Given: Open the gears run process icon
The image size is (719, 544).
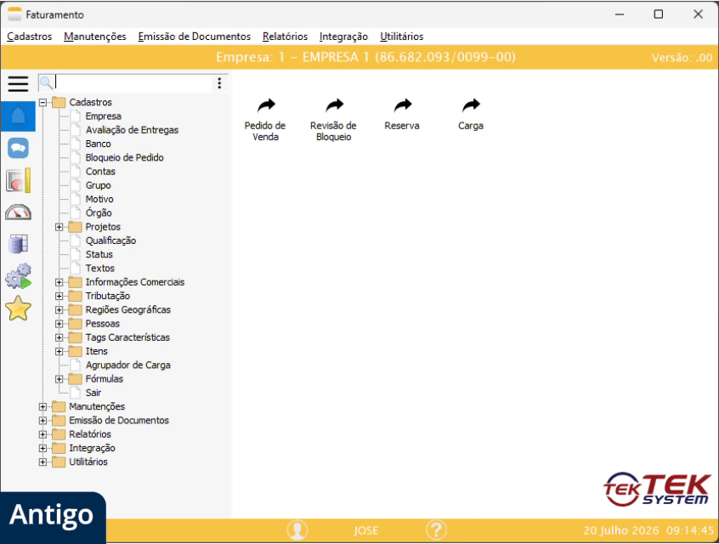Looking at the screenshot, I should pyautogui.click(x=18, y=275).
